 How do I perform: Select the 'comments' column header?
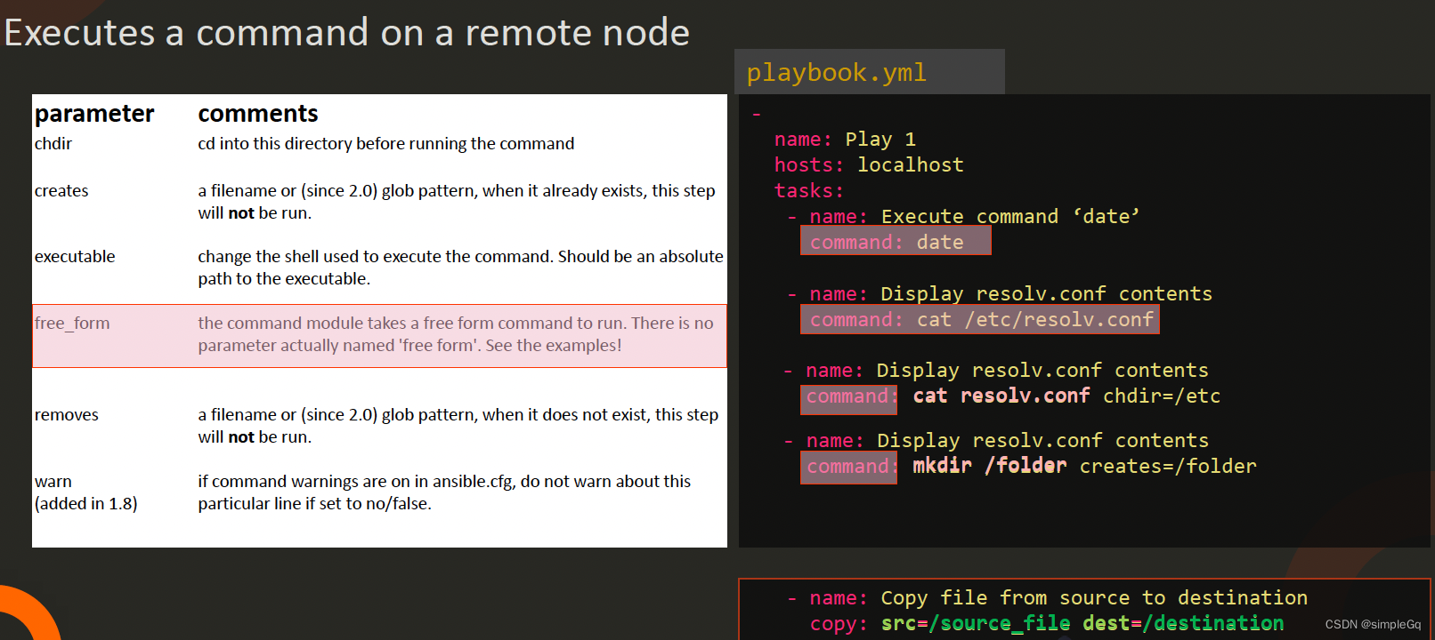coord(258,114)
